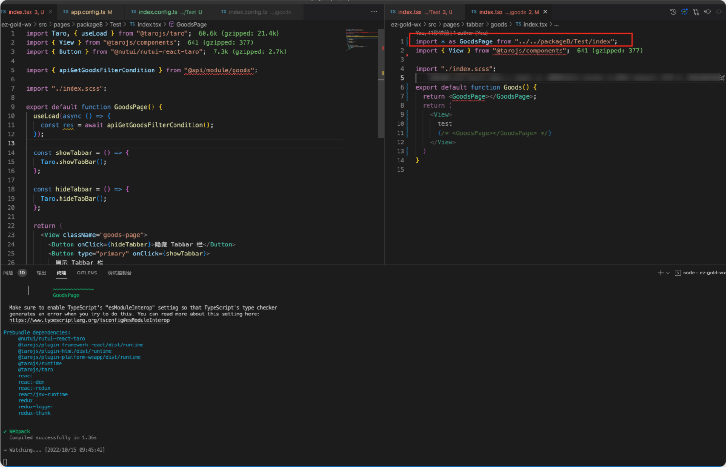Open left editor more actions ellipsis
This screenshot has width=726, height=467.
point(374,12)
